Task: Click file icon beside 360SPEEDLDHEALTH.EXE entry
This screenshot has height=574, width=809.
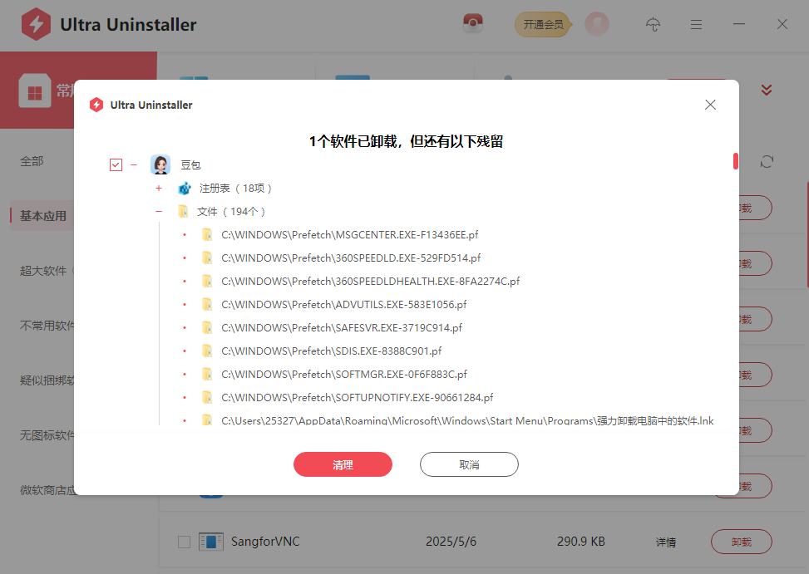Action: pos(207,282)
